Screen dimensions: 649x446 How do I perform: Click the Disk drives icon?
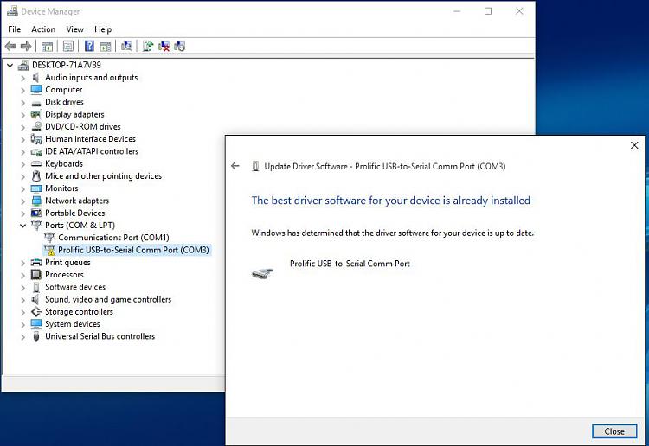click(x=36, y=103)
